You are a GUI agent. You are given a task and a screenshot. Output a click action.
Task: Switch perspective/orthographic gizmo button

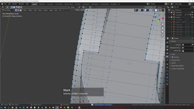[x=162, y=35]
